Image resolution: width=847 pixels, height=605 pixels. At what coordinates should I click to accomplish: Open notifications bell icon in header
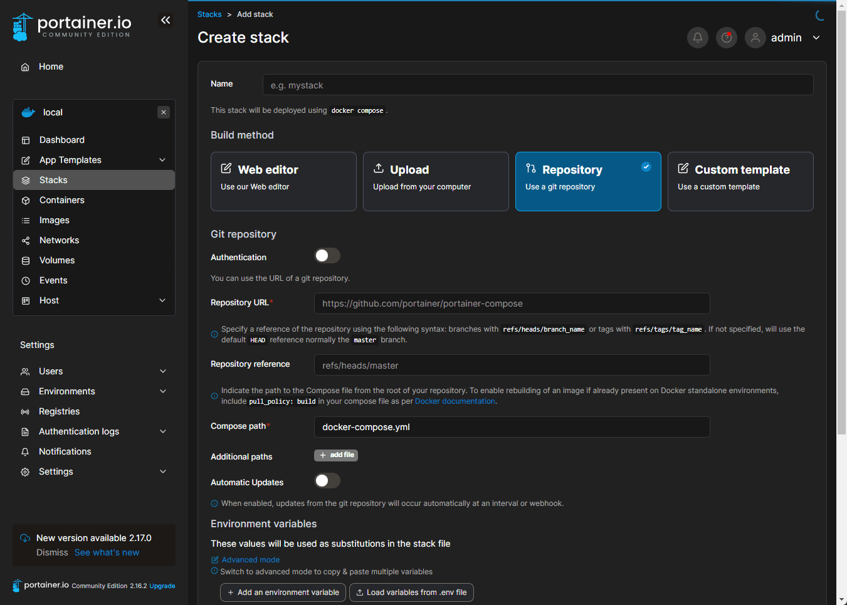[697, 38]
